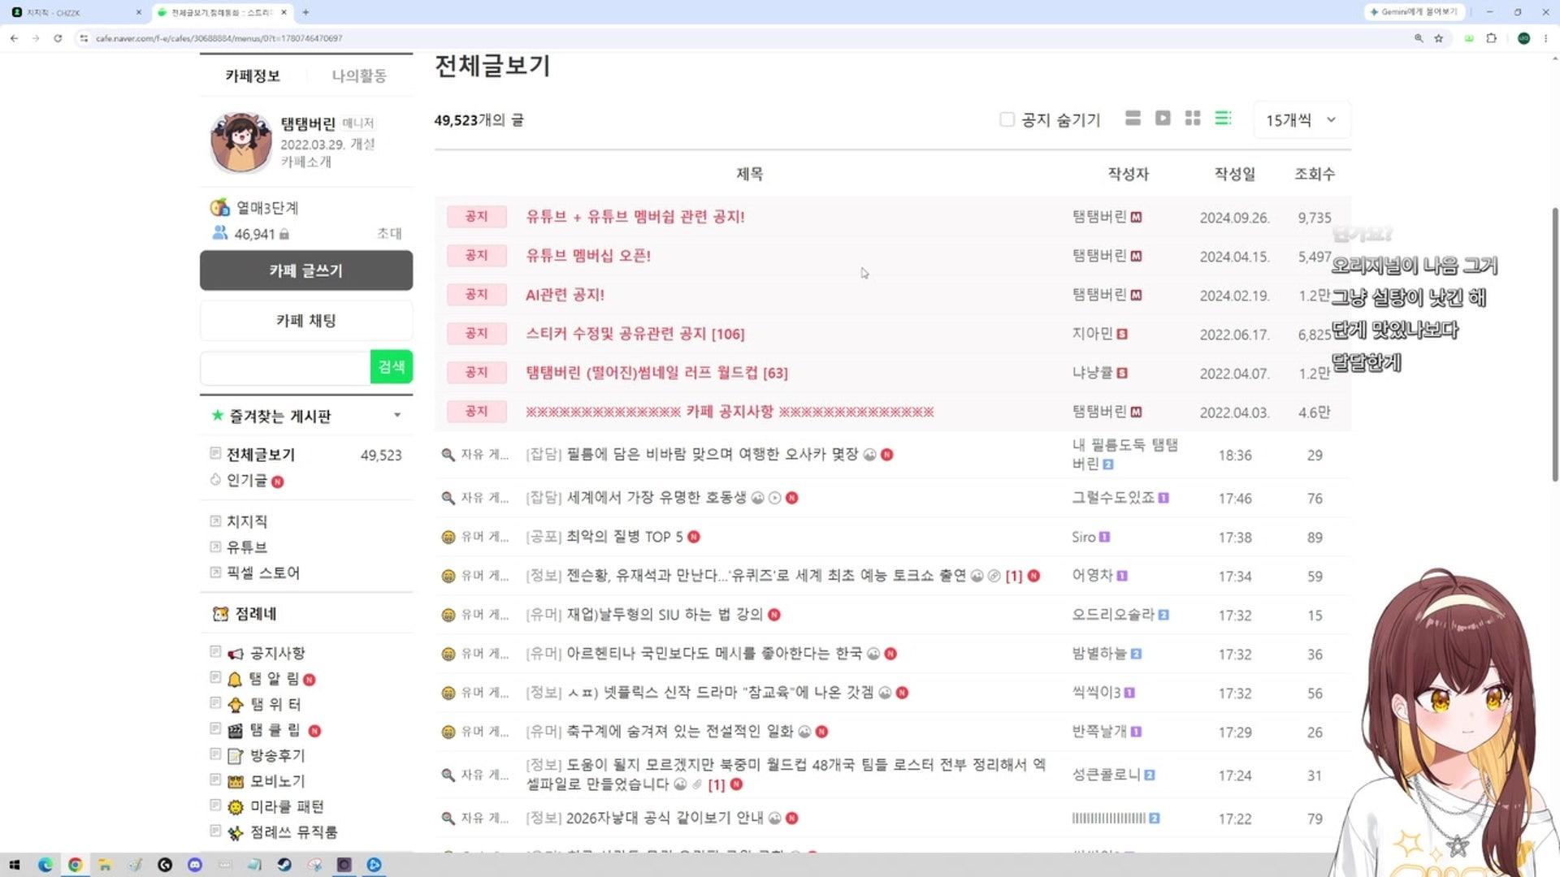Click the member count people icon
Image resolution: width=1560 pixels, height=877 pixels.
click(x=219, y=233)
